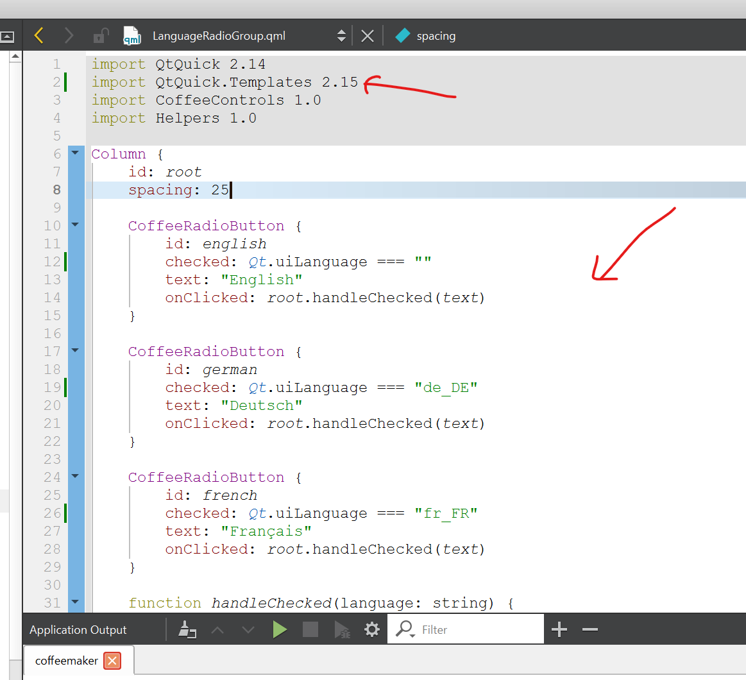This screenshot has width=746, height=680.
Task: Click 'id: german' in the code
Action: (x=211, y=370)
